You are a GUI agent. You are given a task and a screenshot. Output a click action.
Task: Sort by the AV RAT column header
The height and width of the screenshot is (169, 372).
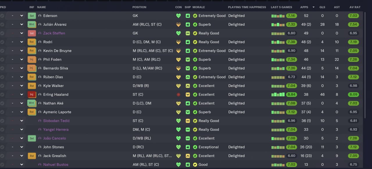coord(355,7)
